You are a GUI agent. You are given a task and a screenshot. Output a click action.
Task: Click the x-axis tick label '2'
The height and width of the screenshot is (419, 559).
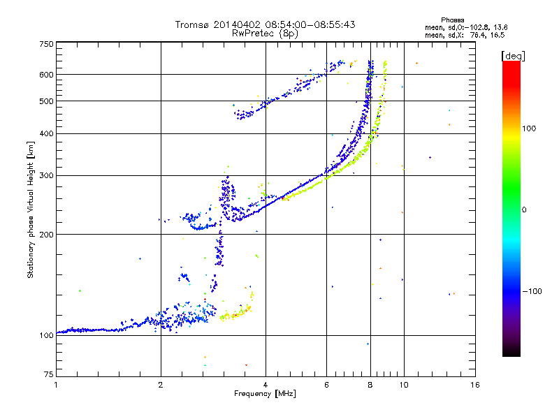[161, 385]
